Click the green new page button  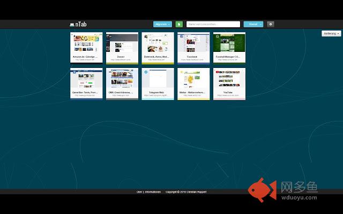click(179, 24)
